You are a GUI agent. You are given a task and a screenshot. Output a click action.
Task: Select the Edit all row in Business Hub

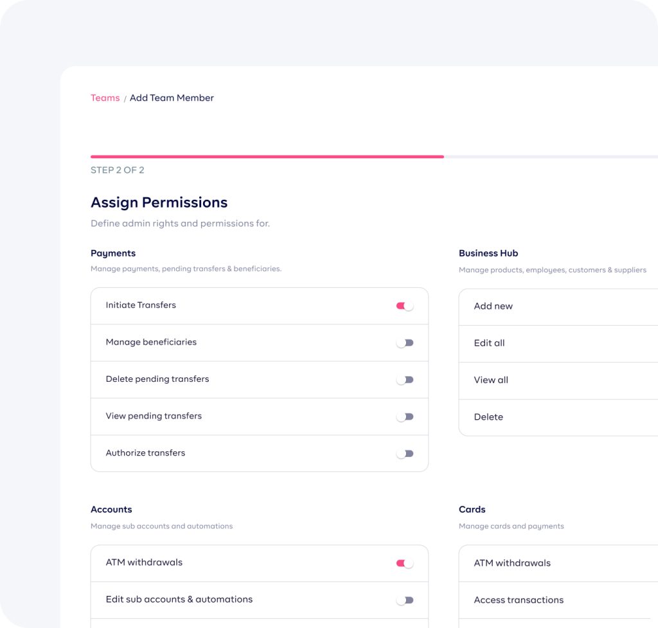tap(558, 344)
